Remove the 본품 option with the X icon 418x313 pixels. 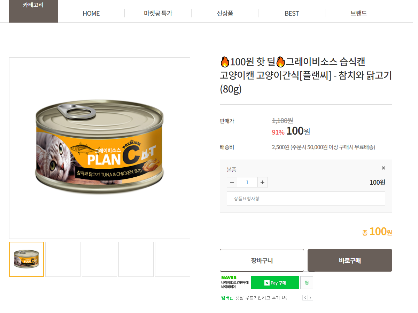pos(384,168)
